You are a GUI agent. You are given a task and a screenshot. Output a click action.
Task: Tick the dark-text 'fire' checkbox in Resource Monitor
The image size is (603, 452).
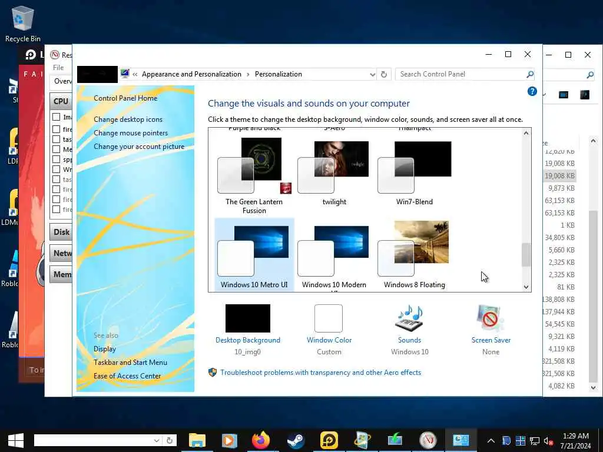click(x=56, y=129)
